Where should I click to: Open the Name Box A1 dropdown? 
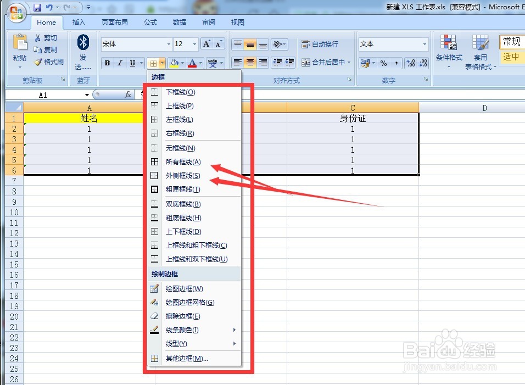click(x=87, y=95)
